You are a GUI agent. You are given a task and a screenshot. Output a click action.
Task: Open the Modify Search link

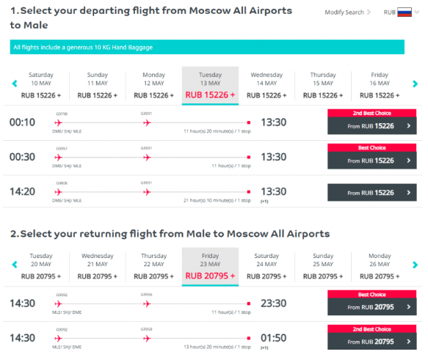[x=344, y=12]
